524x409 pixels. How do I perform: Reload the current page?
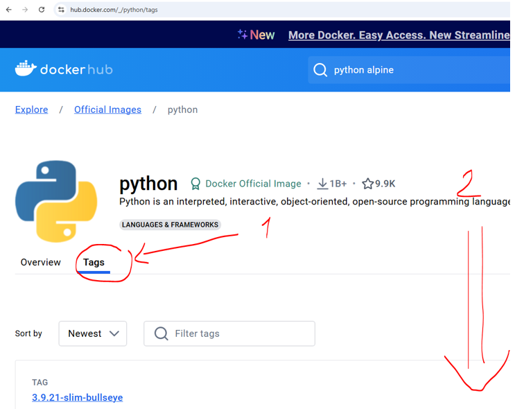coord(42,10)
